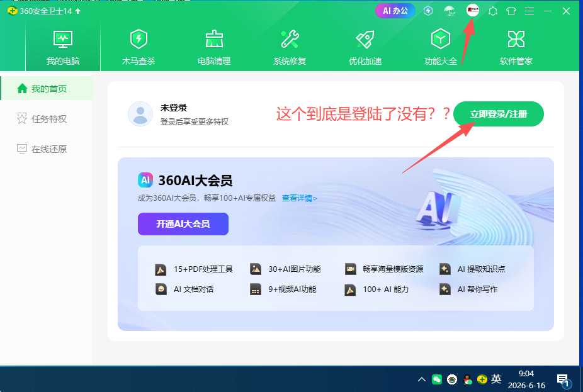
Task: Show hidden tray icons chevron
Action: (x=422, y=379)
